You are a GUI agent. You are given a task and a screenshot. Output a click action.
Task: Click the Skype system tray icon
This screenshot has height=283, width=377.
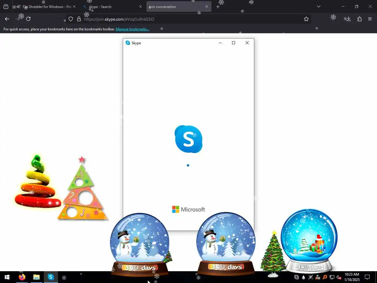[297, 277]
